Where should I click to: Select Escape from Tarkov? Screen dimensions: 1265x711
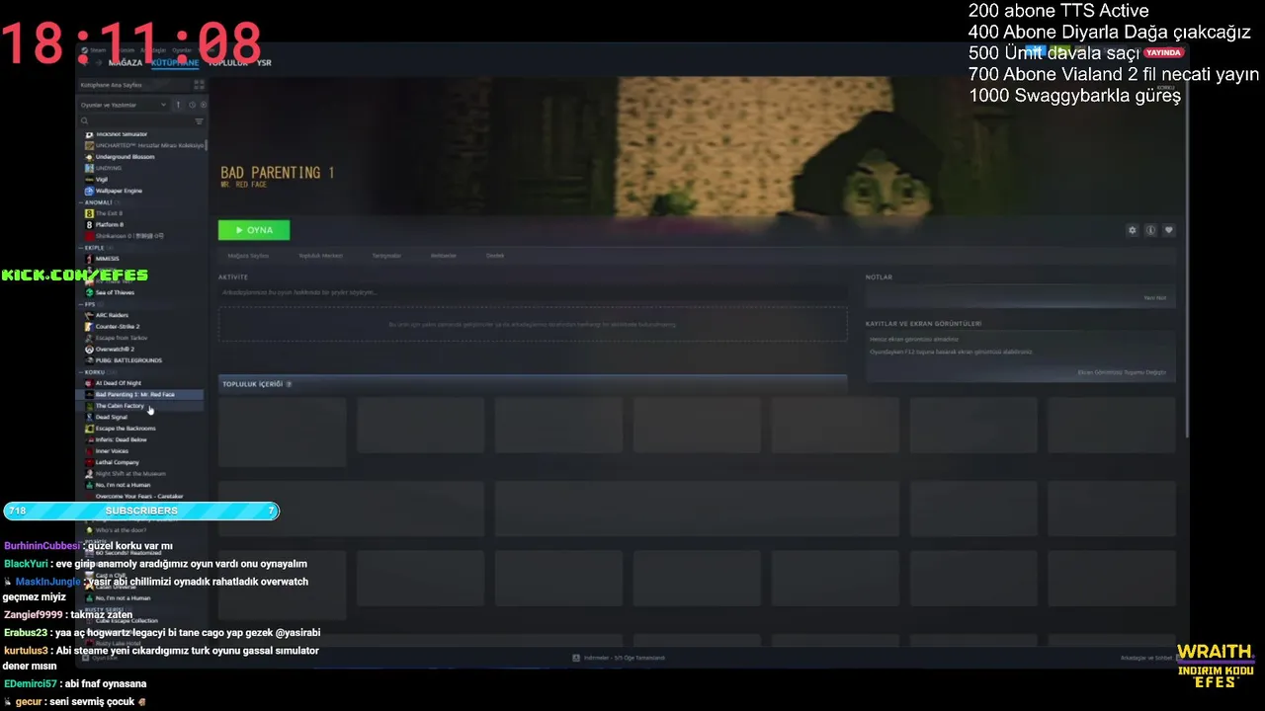(121, 338)
